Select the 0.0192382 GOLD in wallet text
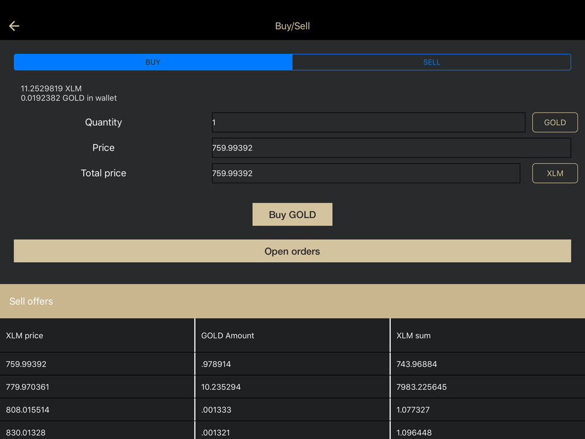 pyautogui.click(x=68, y=98)
